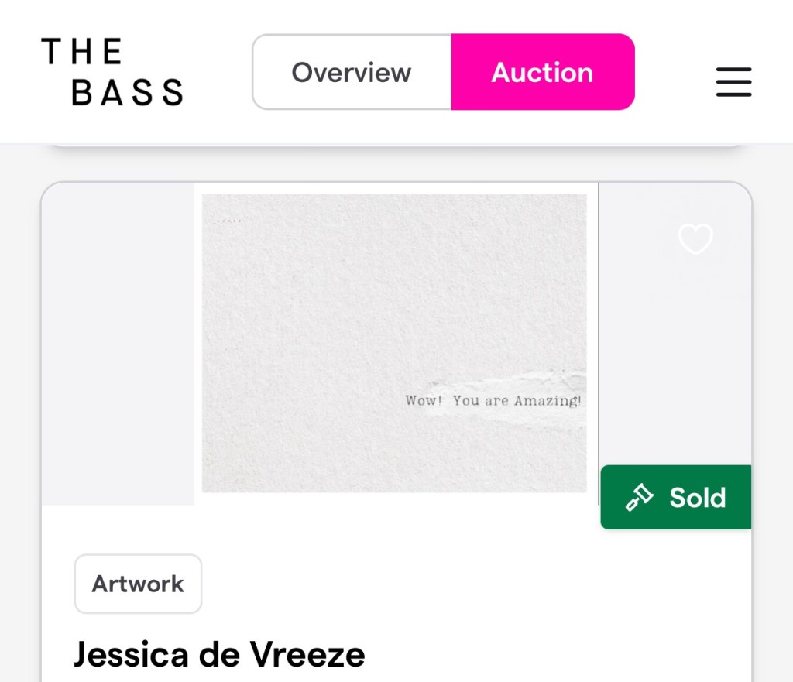The width and height of the screenshot is (793, 682).
Task: Click the 'Wow! You are Amazing!' text strip
Action: 493,401
